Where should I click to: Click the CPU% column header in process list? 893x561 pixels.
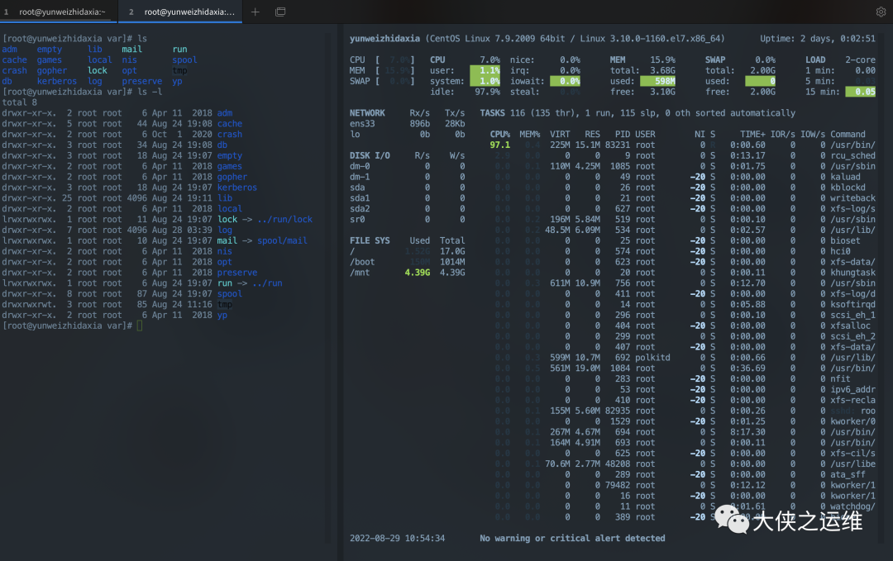tap(499, 134)
